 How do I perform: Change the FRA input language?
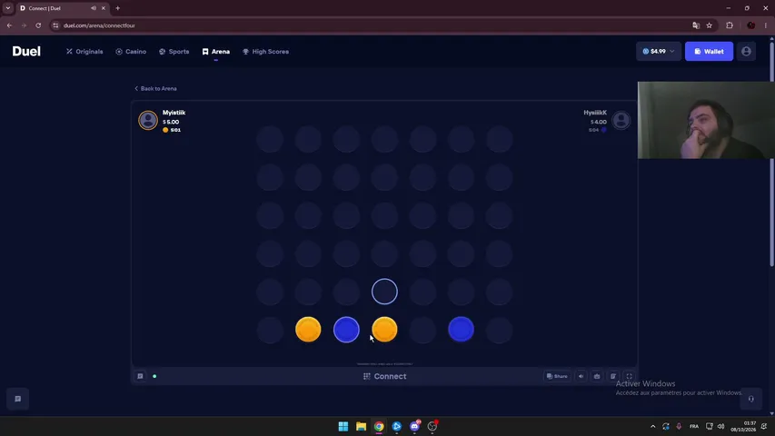click(x=694, y=426)
